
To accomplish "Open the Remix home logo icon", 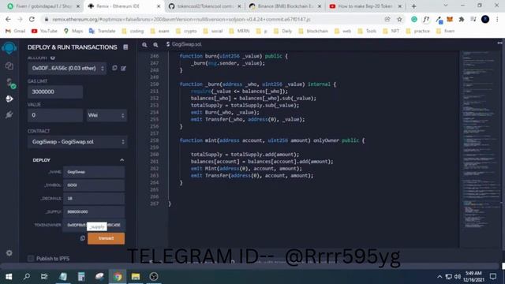I will 9,48.
